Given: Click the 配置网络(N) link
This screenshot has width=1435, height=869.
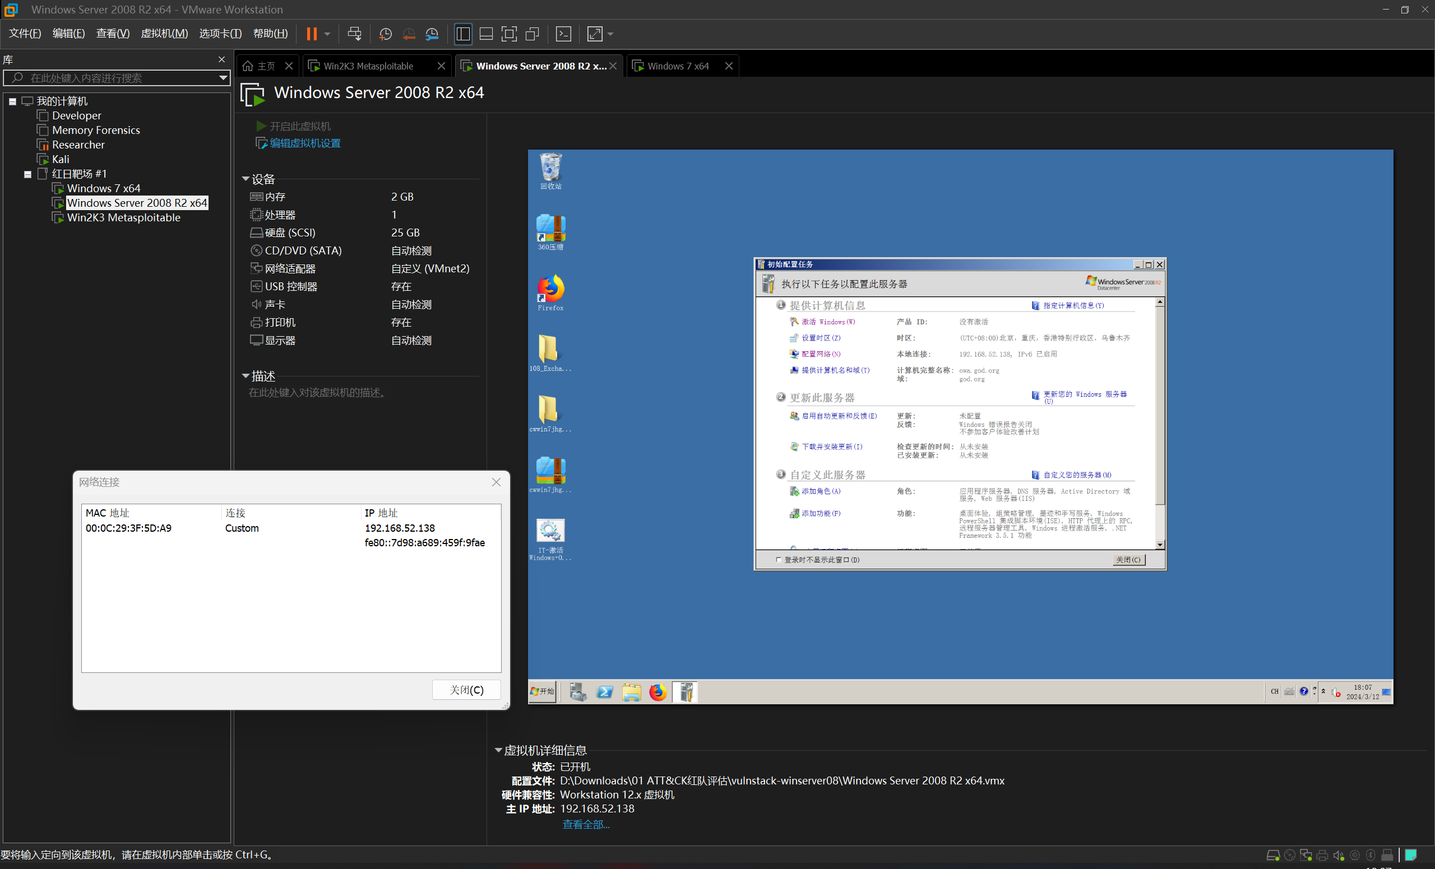Looking at the screenshot, I should tap(821, 354).
